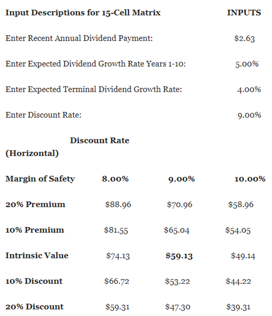
Task: Click the INPUTS column header
Action: pyautogui.click(x=244, y=12)
